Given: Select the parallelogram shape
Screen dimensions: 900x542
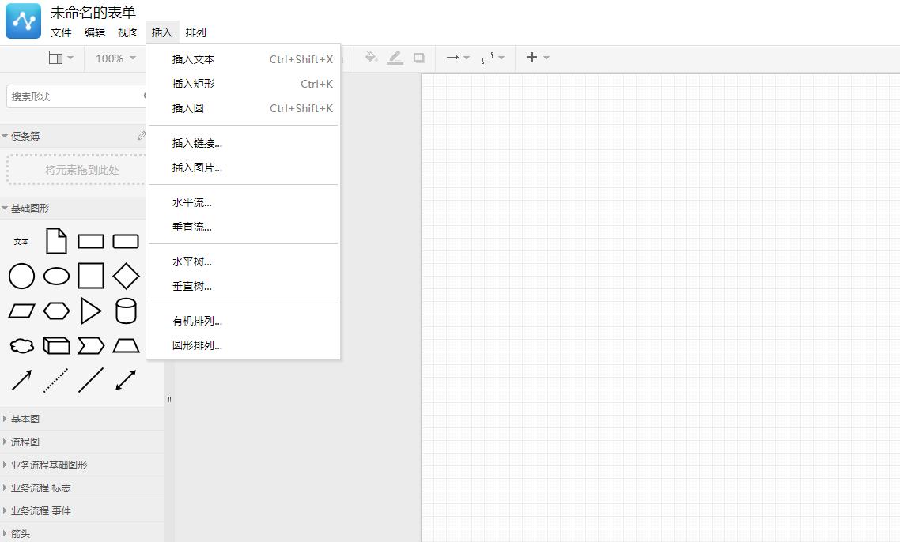Looking at the screenshot, I should click(x=22, y=311).
